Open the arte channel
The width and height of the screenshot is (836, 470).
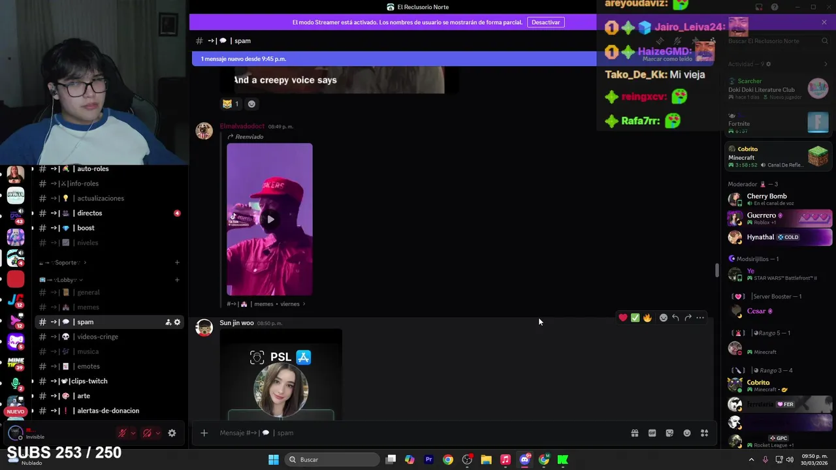point(108,396)
